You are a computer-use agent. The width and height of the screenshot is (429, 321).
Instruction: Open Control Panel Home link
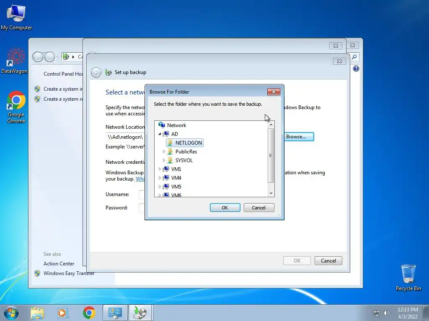(x=63, y=74)
